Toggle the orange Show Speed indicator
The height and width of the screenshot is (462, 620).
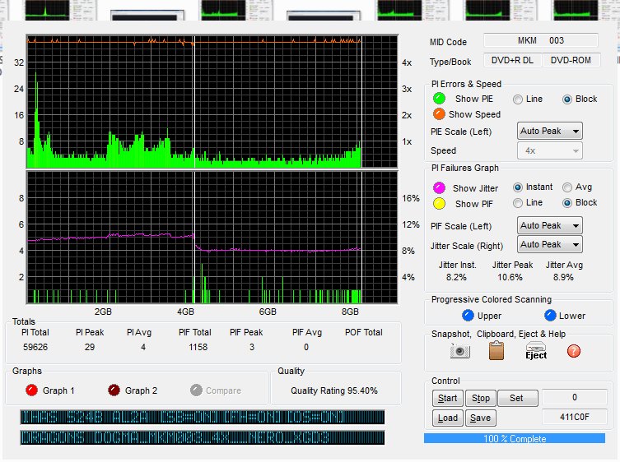point(440,114)
